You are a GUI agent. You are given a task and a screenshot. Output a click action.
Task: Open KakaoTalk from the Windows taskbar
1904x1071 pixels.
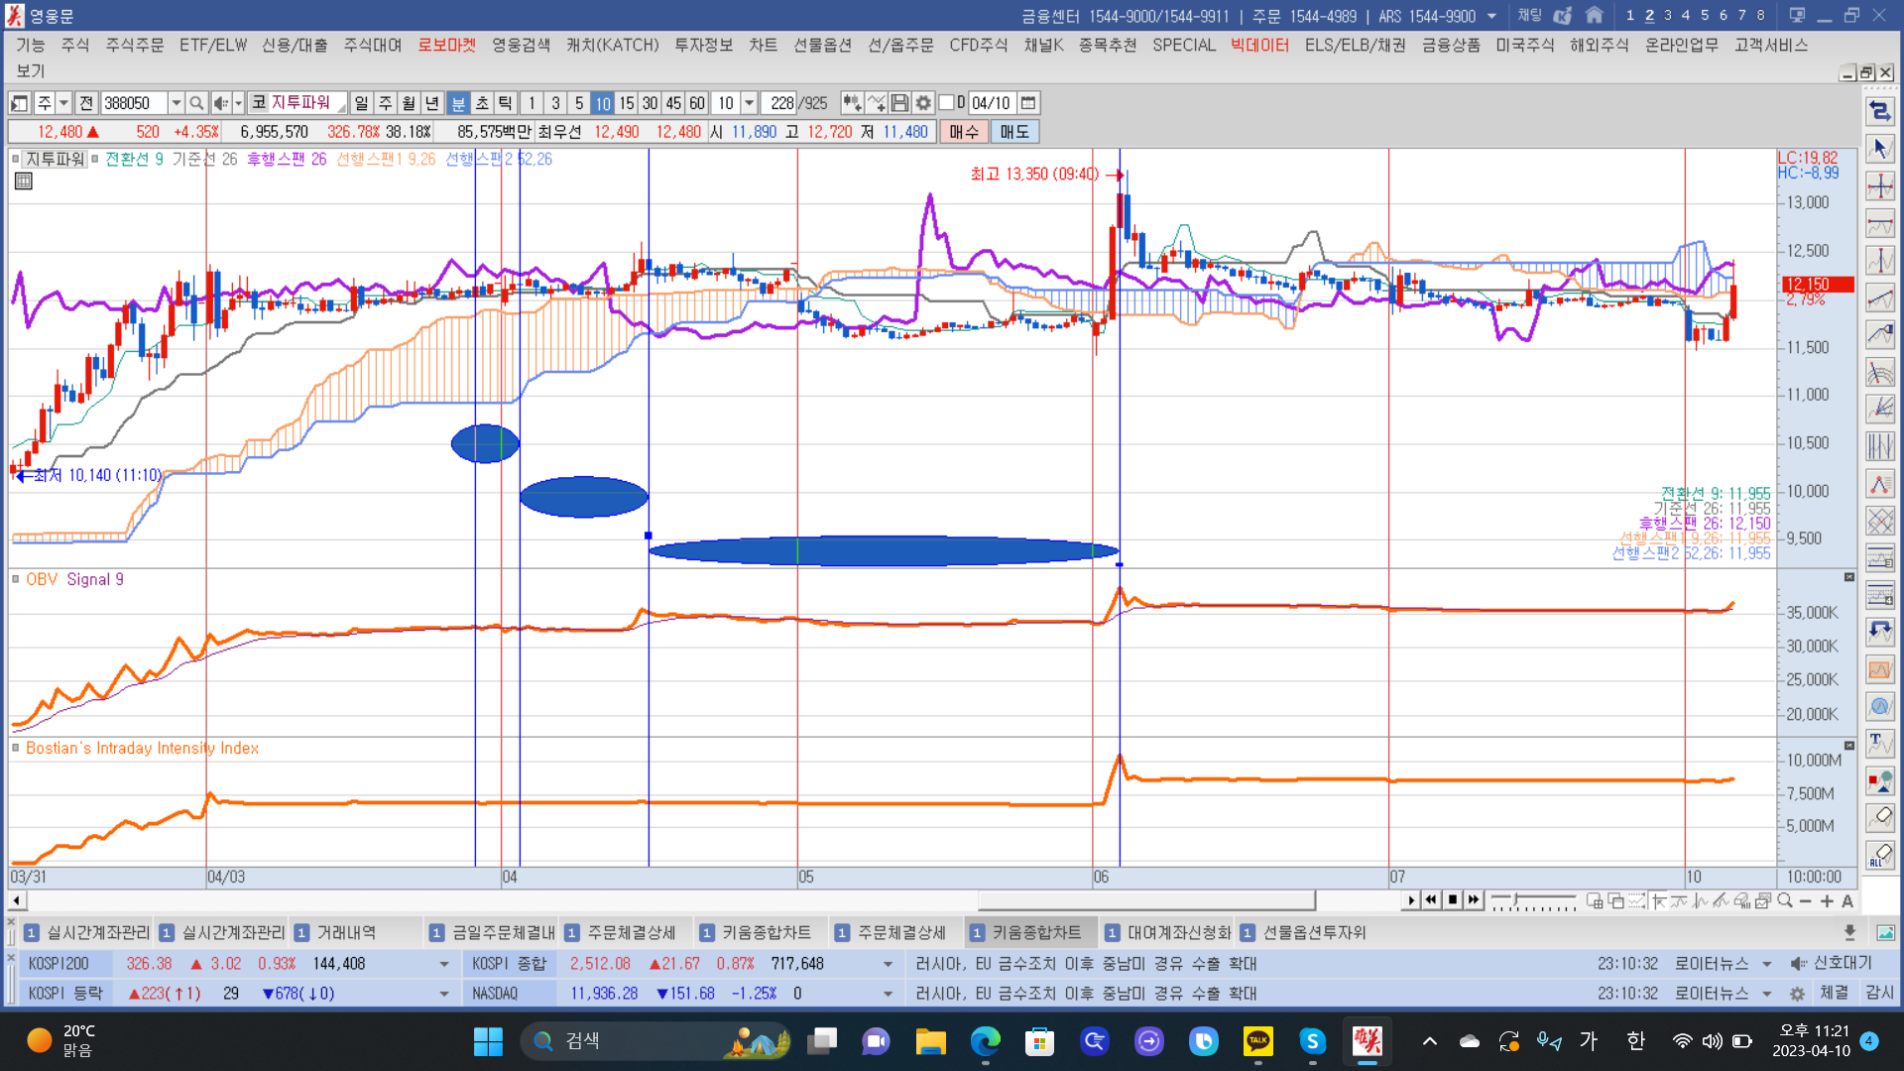tap(1257, 1040)
